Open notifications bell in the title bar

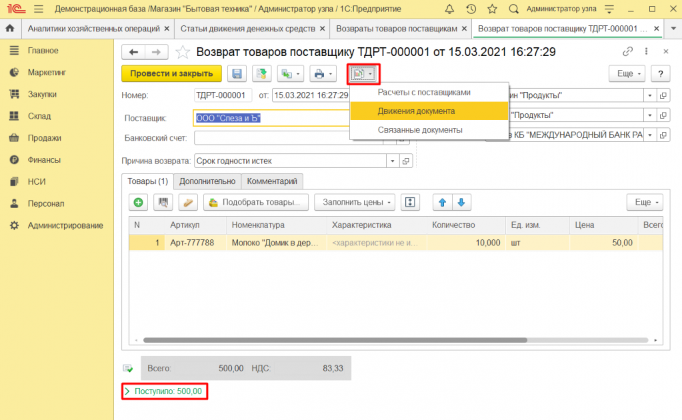point(450,9)
